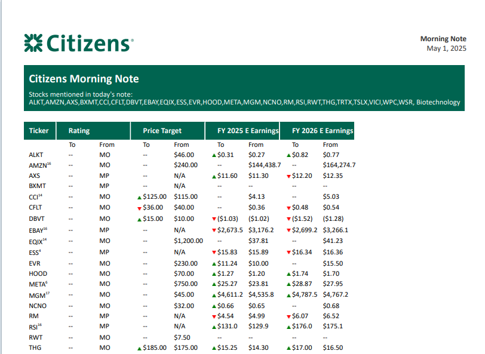The height and width of the screenshot is (354, 485).
Task: Click the green up arrow beside $185.00
Action: click(139, 349)
